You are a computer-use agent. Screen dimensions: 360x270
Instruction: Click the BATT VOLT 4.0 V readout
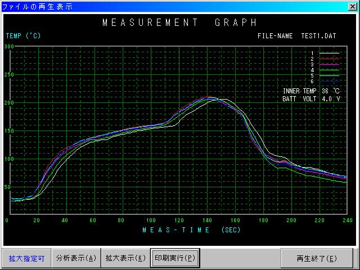point(311,99)
